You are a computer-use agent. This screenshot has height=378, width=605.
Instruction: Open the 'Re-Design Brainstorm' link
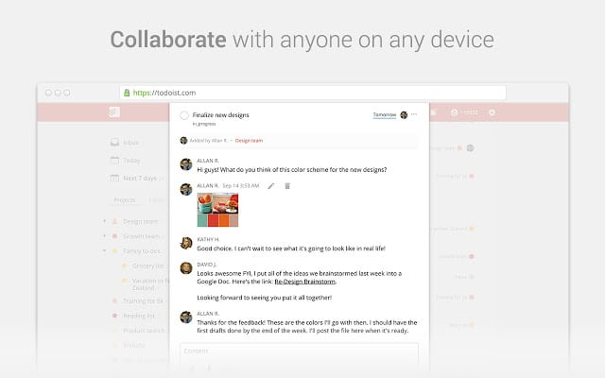305,282
